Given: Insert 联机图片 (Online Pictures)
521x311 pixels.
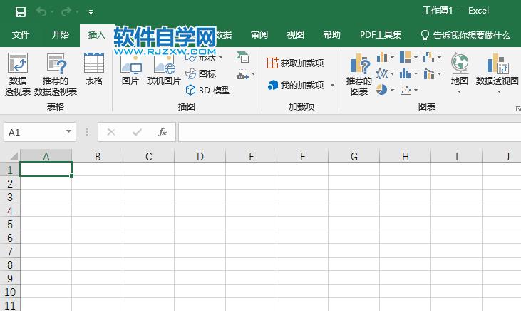Looking at the screenshot, I should pyautogui.click(x=164, y=70).
